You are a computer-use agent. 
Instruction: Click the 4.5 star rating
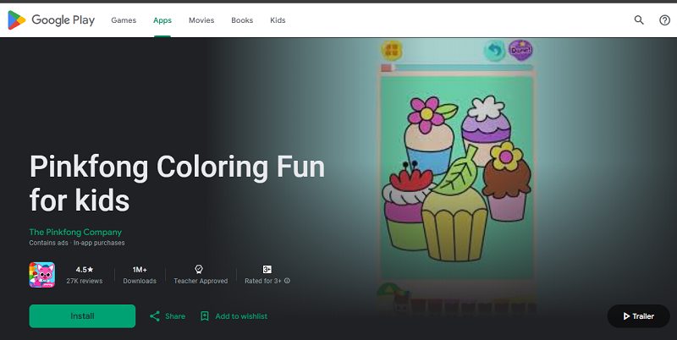pyautogui.click(x=84, y=270)
